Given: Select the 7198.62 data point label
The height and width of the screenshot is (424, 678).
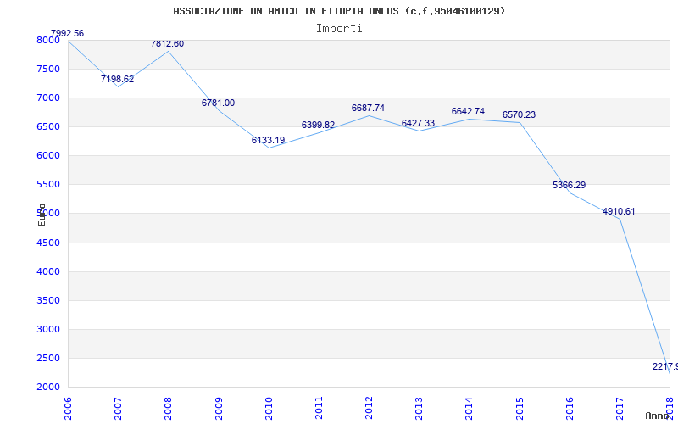Looking at the screenshot, I should tap(117, 79).
